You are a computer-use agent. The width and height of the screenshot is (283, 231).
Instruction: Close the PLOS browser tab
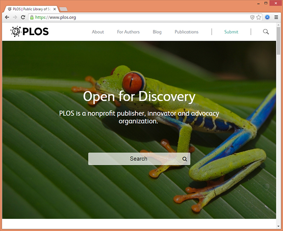pos(54,9)
